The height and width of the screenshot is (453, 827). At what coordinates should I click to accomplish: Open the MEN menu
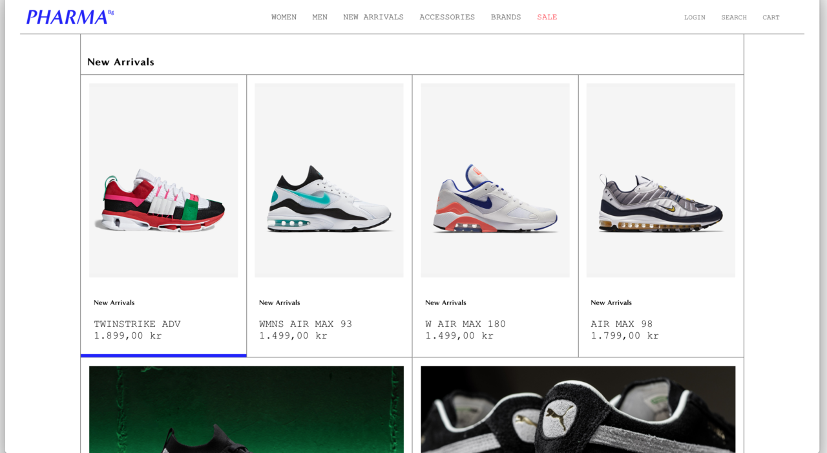(x=320, y=17)
